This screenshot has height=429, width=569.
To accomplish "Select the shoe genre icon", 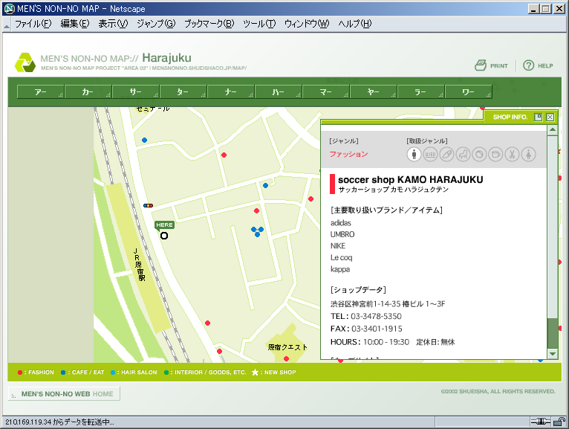I will click(x=446, y=155).
